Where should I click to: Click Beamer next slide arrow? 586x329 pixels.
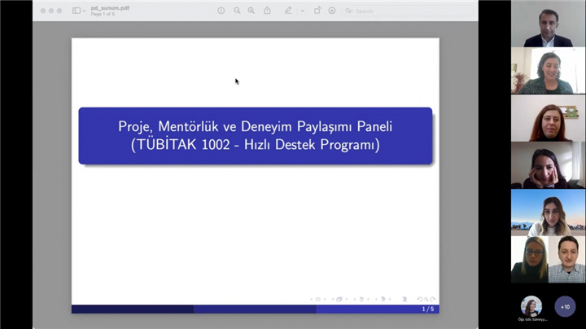pos(325,299)
